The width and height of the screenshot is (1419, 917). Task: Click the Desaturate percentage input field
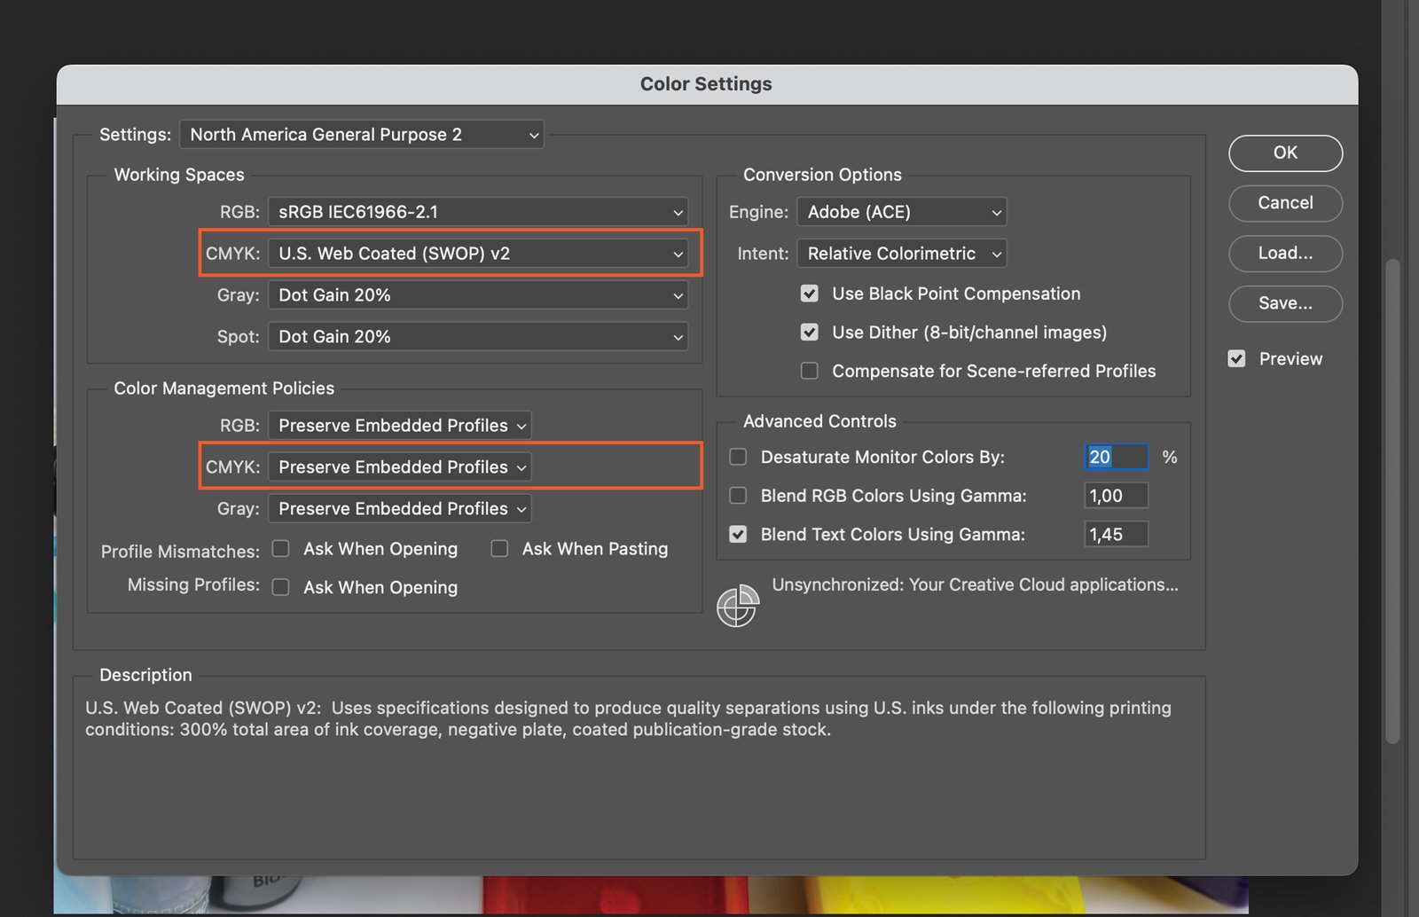[1116, 457]
